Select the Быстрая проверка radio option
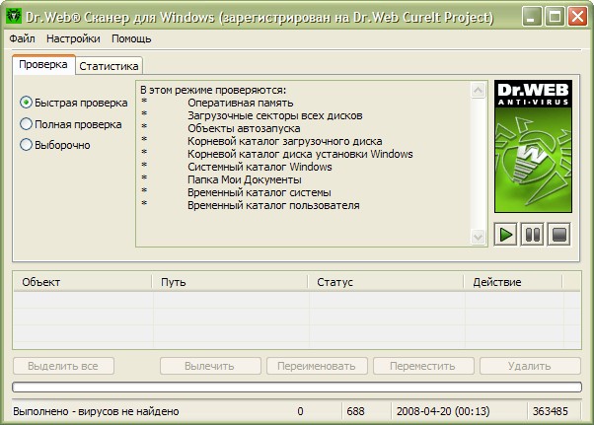Image resolution: width=594 pixels, height=425 pixels. 27,103
